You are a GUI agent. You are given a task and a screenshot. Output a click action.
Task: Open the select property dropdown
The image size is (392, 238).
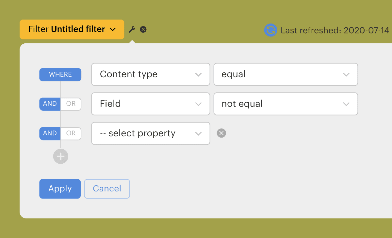pos(151,133)
